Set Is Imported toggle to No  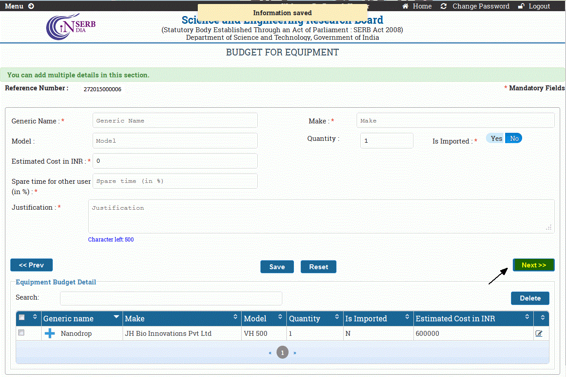(x=514, y=139)
